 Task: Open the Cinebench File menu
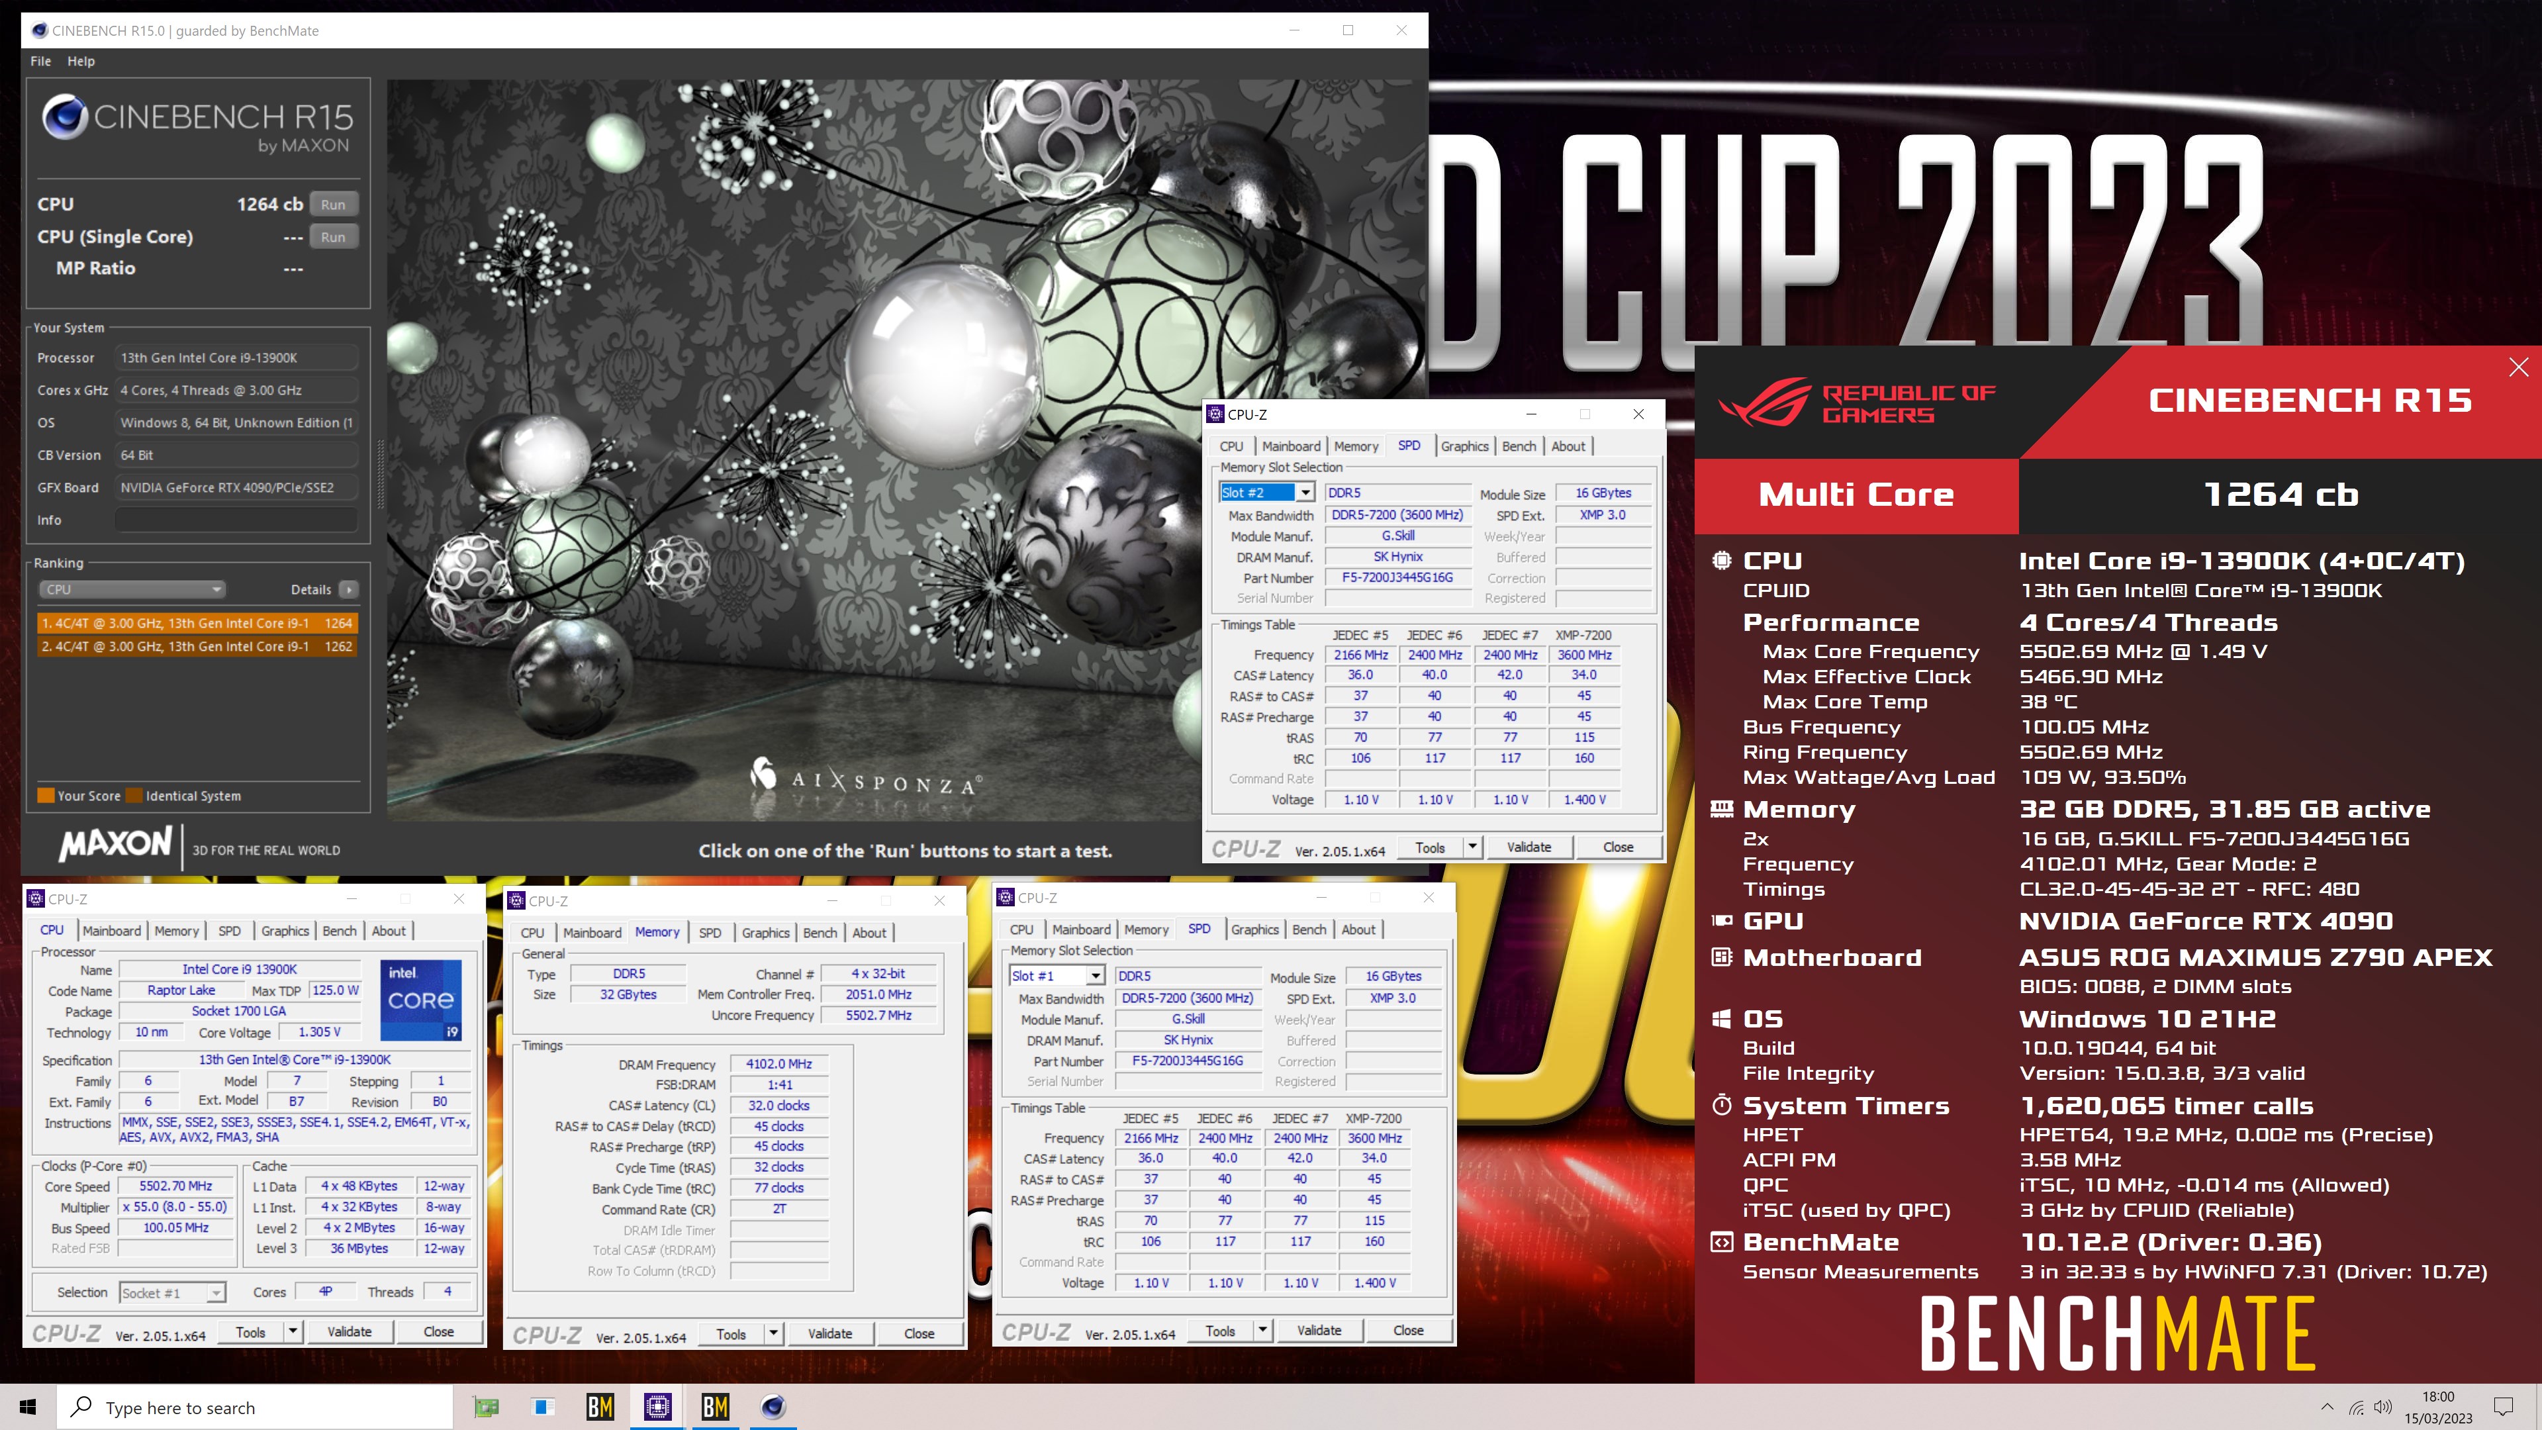(40, 61)
